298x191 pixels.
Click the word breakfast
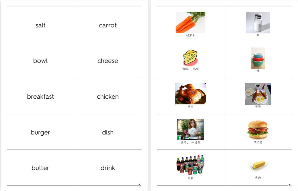(41, 97)
